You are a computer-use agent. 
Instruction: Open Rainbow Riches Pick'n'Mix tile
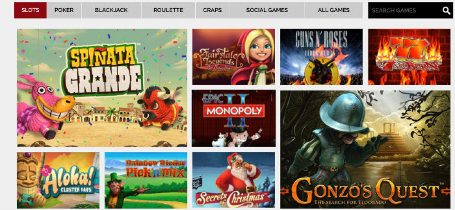coord(146,180)
